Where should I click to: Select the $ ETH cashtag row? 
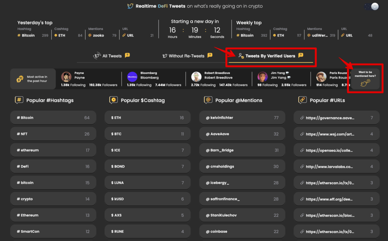[148, 117]
